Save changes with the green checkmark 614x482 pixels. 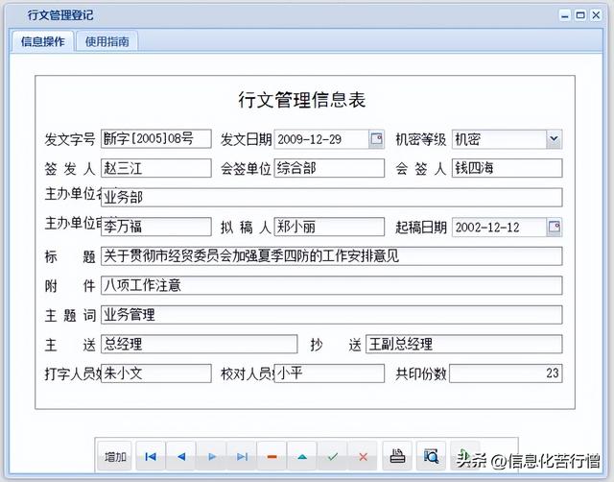click(333, 456)
